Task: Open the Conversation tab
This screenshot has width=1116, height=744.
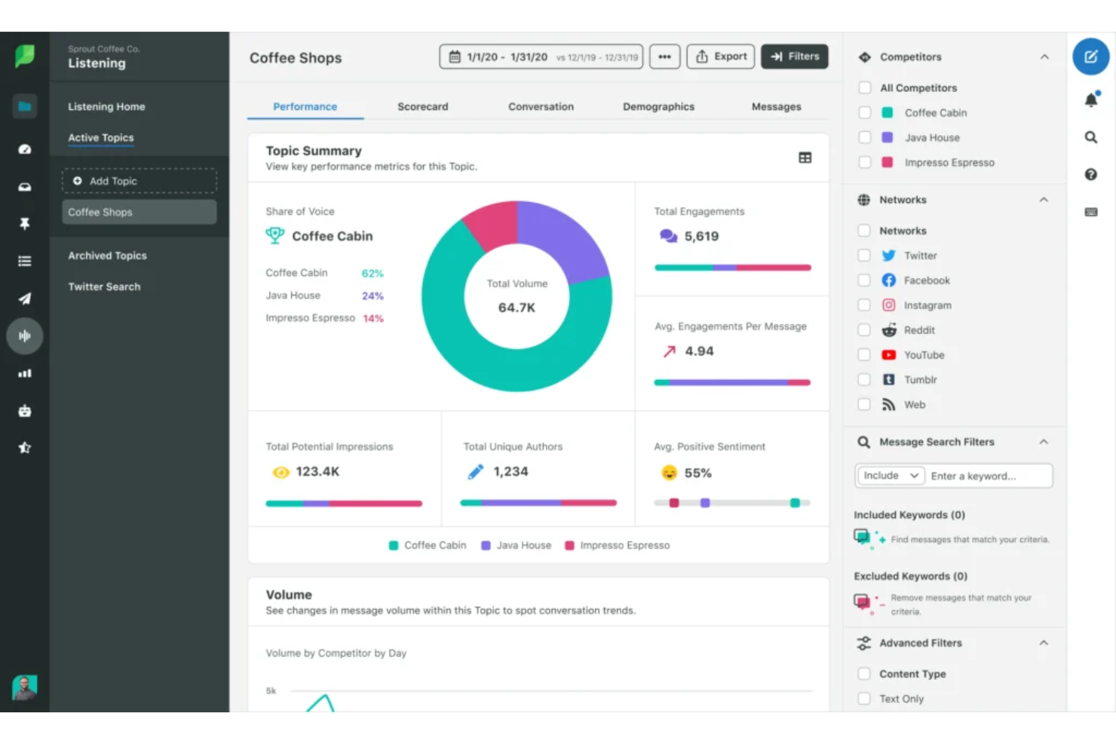Action: tap(541, 106)
